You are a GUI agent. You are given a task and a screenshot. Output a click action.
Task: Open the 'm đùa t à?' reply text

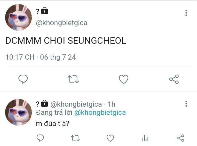53,124
